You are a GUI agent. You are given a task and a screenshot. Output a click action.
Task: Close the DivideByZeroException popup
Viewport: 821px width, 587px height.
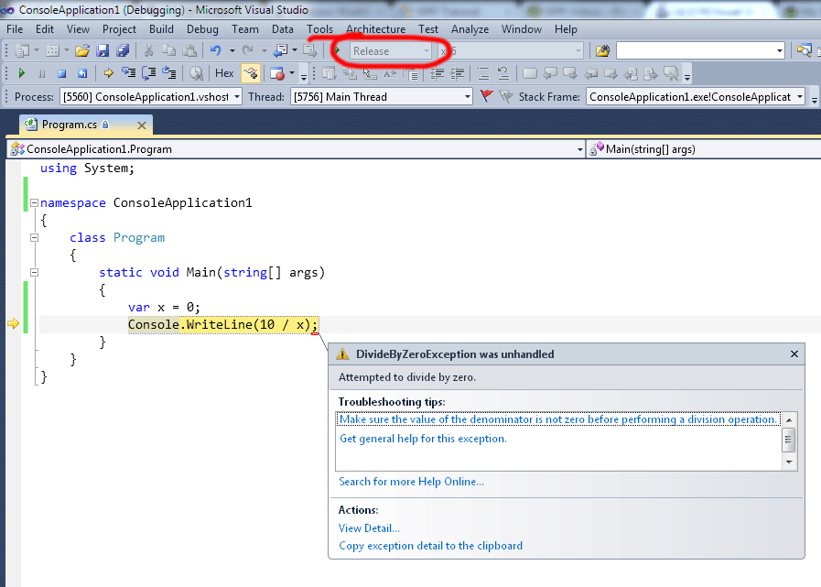click(794, 354)
